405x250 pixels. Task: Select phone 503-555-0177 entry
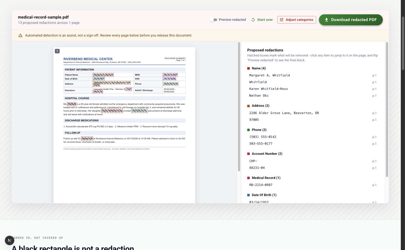pyautogui.click(x=313, y=144)
